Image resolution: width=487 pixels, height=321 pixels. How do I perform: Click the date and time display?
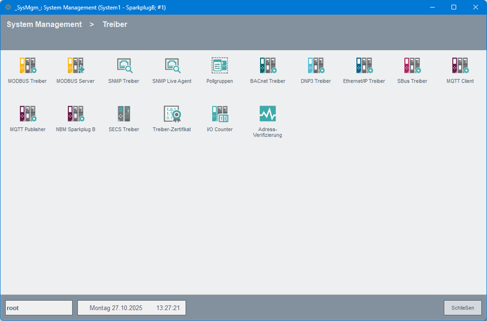click(x=132, y=308)
